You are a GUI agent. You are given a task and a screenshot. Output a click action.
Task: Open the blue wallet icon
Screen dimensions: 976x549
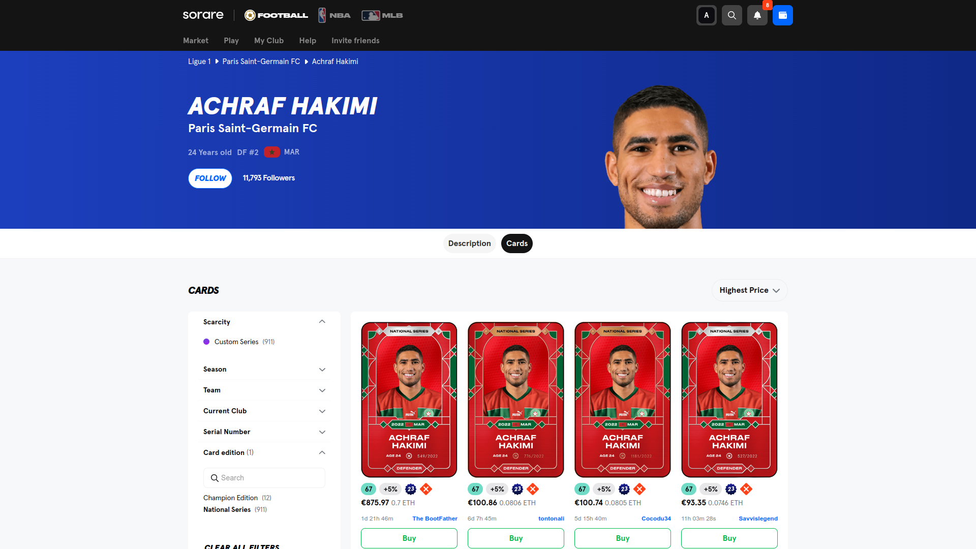pos(783,15)
